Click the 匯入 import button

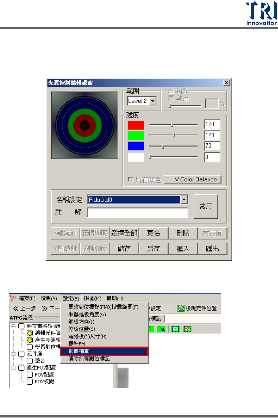[183, 249]
